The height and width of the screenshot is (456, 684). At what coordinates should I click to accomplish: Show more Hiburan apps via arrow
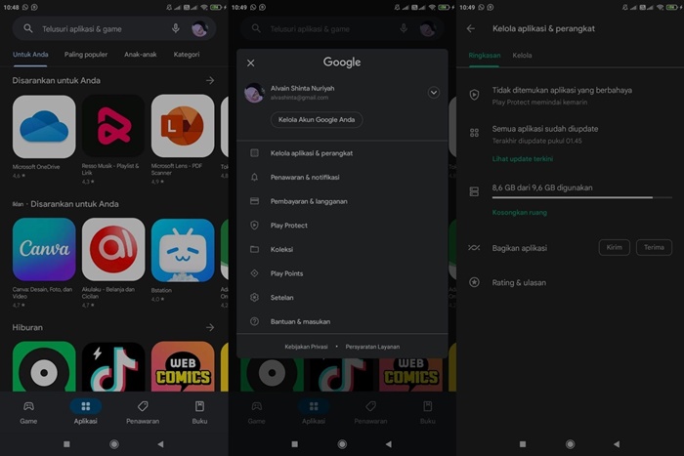(210, 327)
